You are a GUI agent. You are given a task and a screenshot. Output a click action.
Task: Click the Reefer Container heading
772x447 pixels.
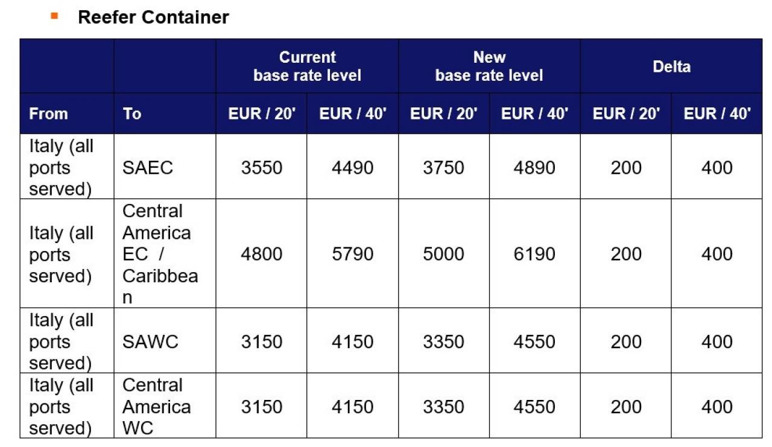[153, 17]
